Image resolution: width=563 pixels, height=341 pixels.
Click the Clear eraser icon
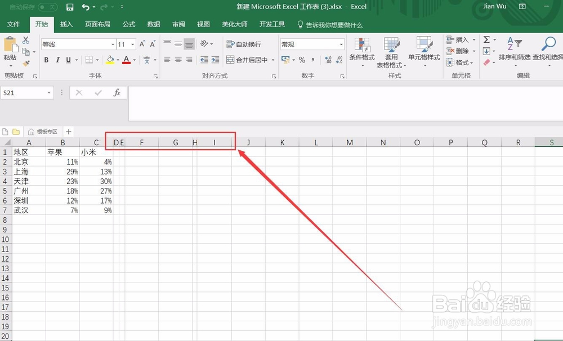tap(486, 62)
